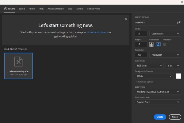The height and width of the screenshot is (123, 184).
Task: Enable the Artboards checkbox
Action: tap(165, 44)
